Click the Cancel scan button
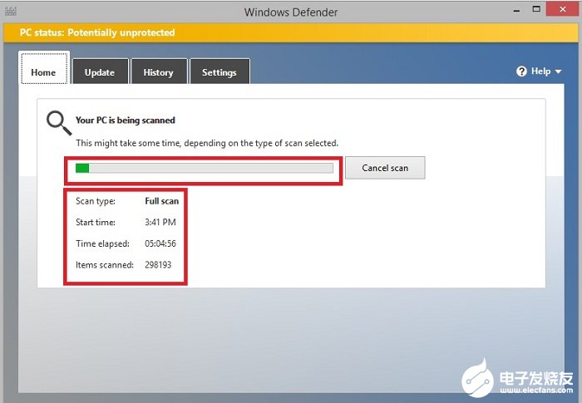 point(385,168)
